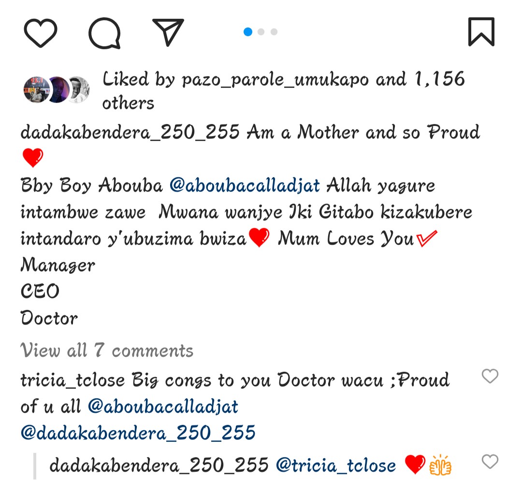
Task: Jump to the second carousel dot
Action: [x=261, y=32]
